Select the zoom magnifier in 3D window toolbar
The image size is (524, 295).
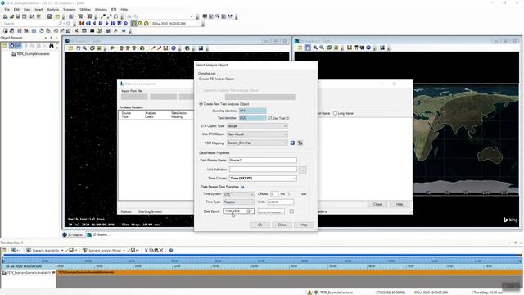(x=84, y=48)
